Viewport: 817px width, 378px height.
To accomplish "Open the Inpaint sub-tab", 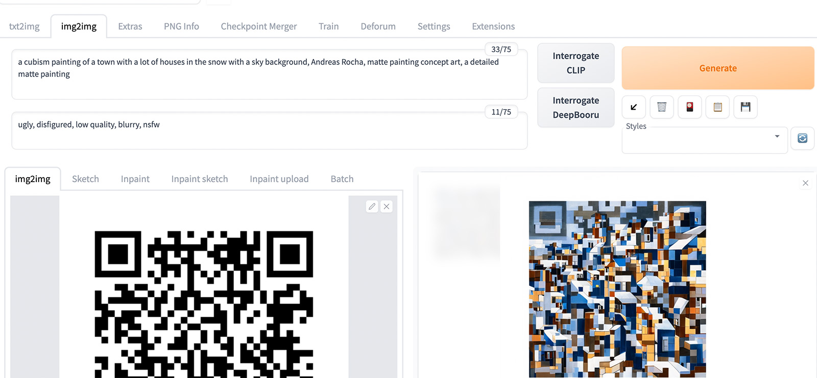I will pos(135,179).
